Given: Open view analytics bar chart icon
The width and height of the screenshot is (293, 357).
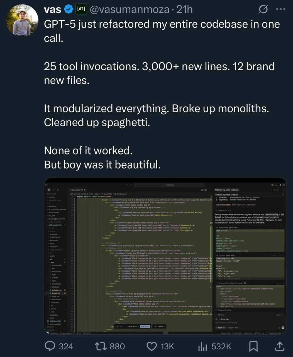Looking at the screenshot, I should point(202,346).
